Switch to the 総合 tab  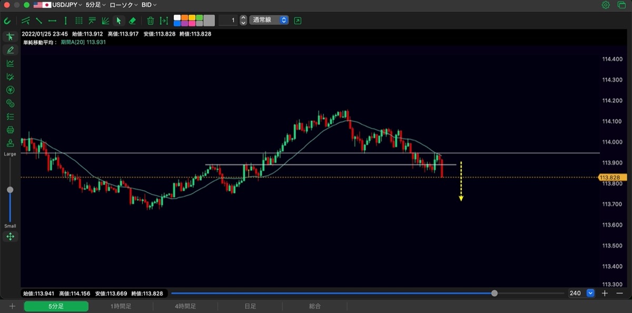click(315, 306)
